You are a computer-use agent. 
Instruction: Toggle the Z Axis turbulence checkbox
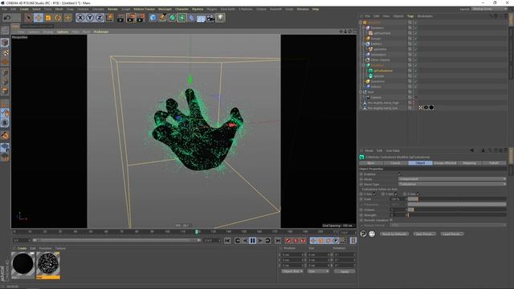point(418,194)
